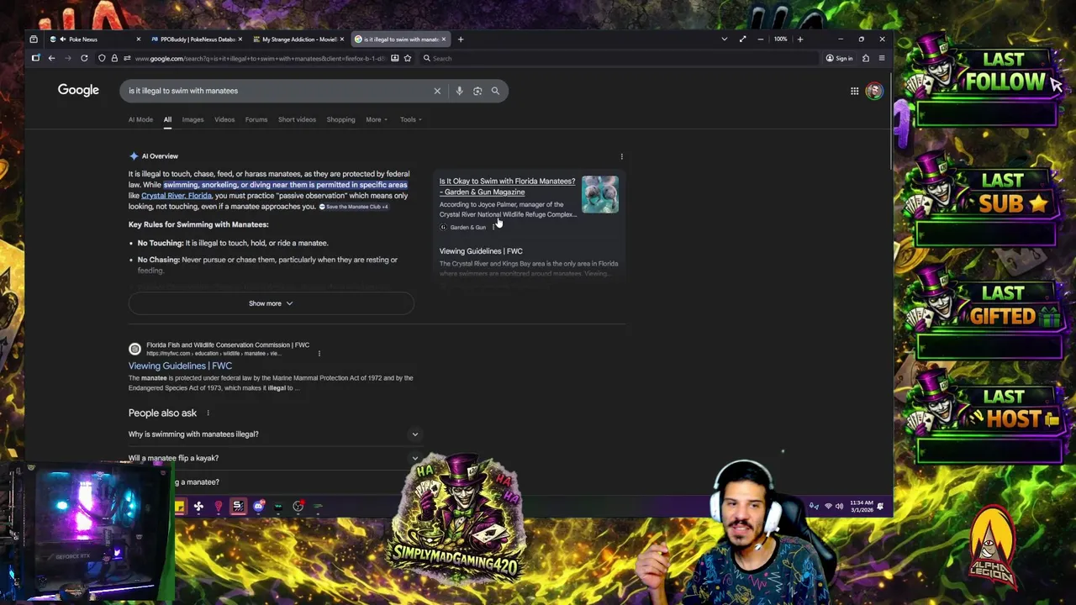The height and width of the screenshot is (605, 1076).
Task: Open AI Overview three-dot options
Action: 621,156
